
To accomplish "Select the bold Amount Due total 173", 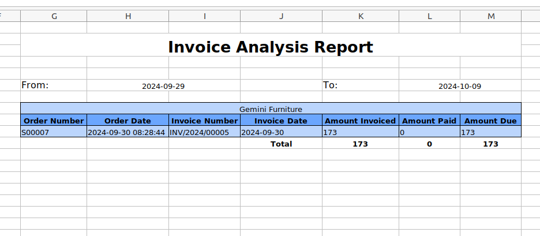I will click(491, 143).
